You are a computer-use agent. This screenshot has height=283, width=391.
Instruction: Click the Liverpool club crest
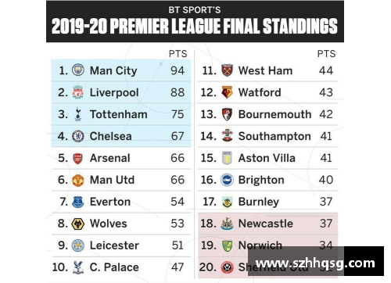coord(77,92)
